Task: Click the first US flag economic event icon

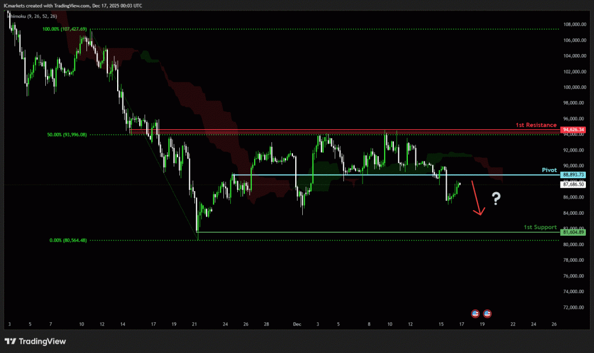Action: (476, 313)
